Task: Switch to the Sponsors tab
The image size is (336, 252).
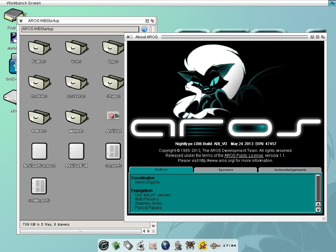Action: [226, 170]
